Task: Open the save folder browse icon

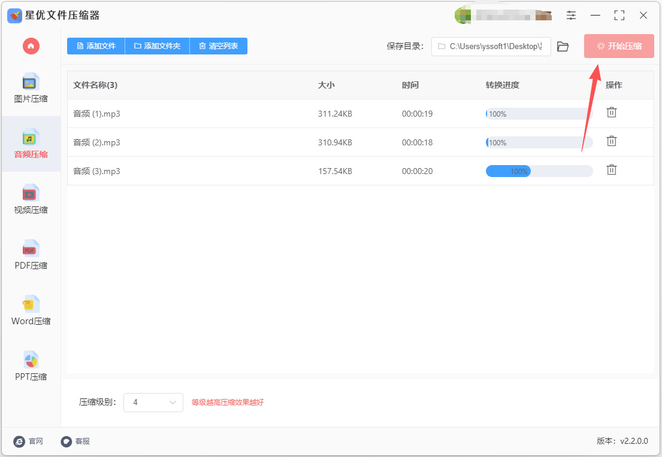Action: [x=563, y=47]
